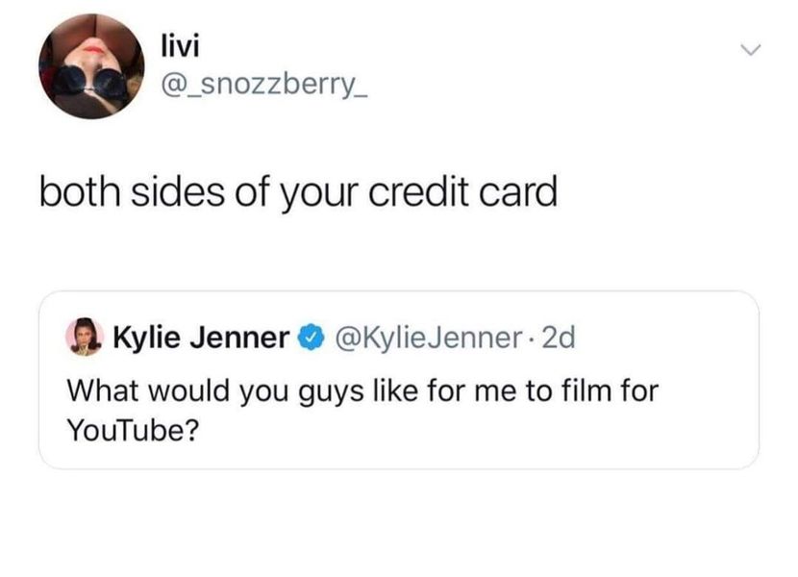
Task: Click the words "credit card" in the tweet
Action: [463, 191]
